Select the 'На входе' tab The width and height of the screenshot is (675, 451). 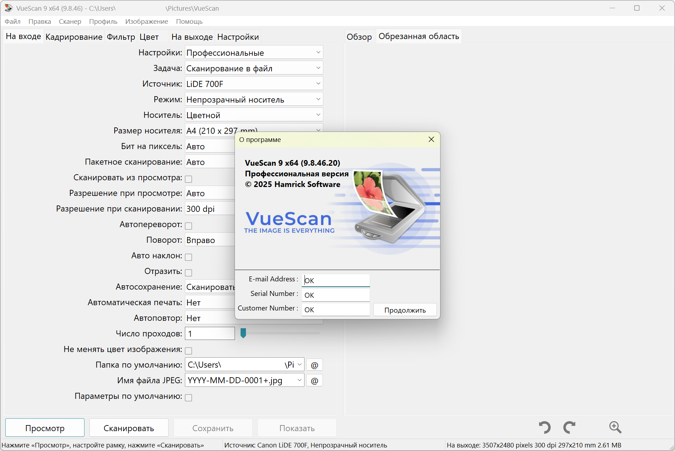[23, 36]
